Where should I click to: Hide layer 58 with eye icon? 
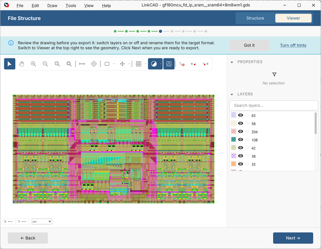point(241,123)
